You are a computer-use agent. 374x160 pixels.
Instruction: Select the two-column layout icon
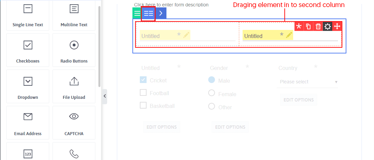pos(149,13)
